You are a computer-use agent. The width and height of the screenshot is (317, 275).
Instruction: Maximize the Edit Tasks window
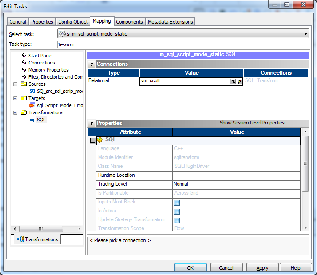coord(286,4)
